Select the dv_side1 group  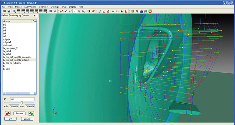tap(19, 51)
